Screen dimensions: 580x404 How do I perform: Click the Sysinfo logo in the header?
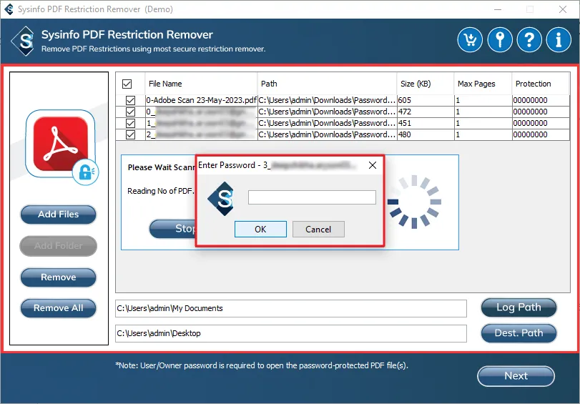(24, 41)
